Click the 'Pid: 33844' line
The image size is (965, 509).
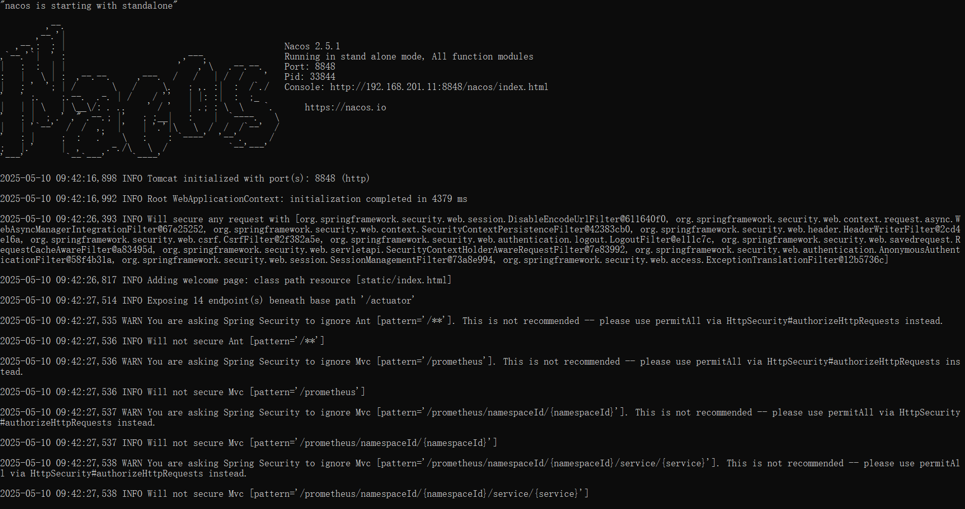309,77
